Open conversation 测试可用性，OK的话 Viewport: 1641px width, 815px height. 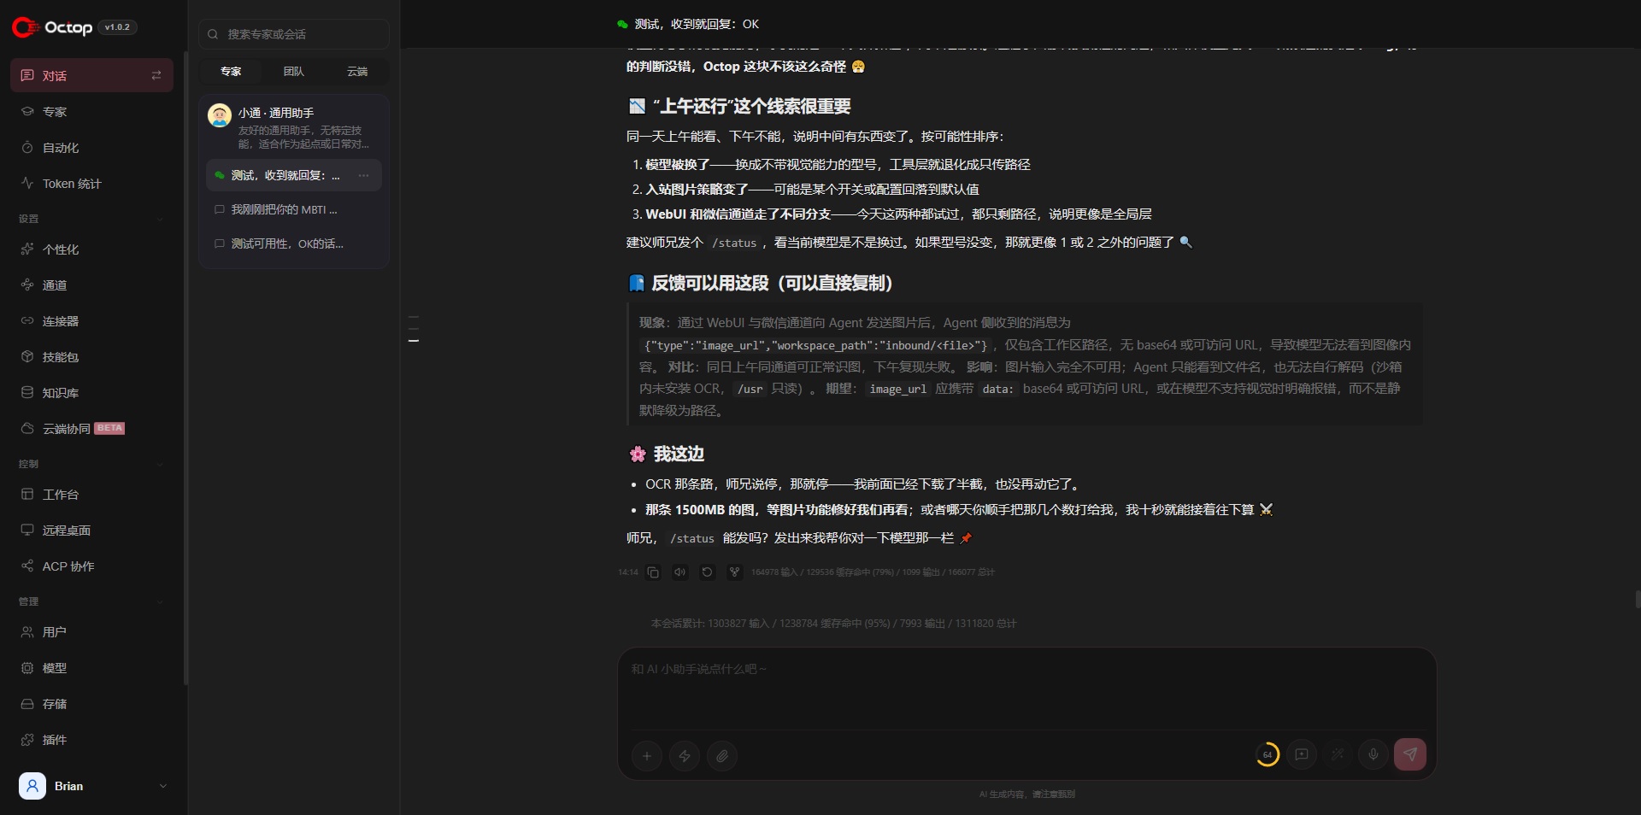pos(294,243)
